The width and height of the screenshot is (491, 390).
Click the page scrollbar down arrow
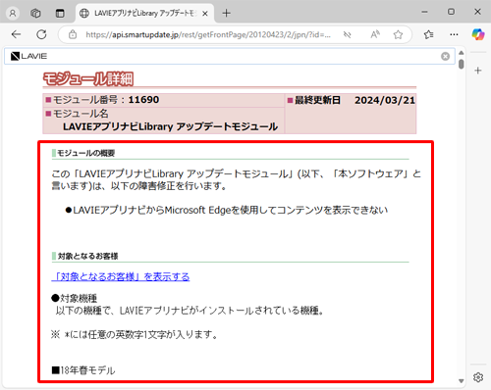pos(462,381)
